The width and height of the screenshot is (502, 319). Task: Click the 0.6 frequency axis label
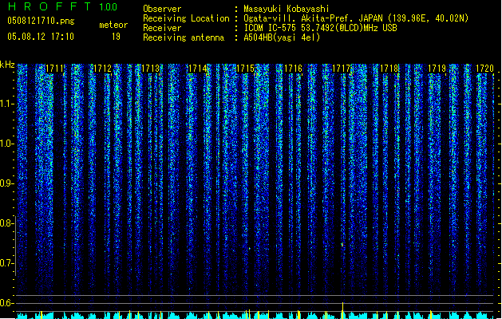point(6,303)
